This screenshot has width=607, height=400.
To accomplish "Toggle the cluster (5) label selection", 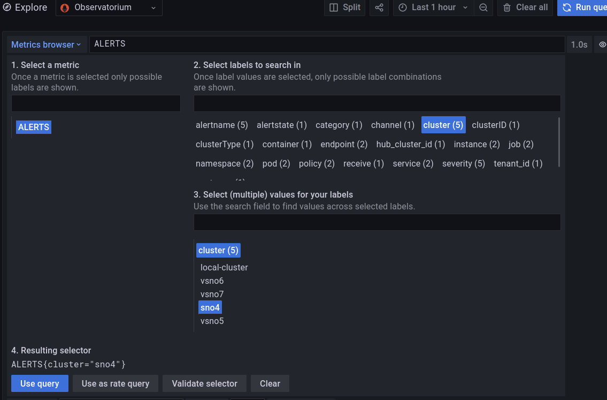I will 443,125.
